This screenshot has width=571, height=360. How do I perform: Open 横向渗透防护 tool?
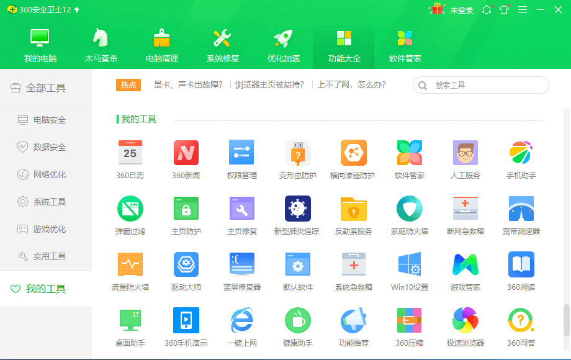tap(353, 160)
